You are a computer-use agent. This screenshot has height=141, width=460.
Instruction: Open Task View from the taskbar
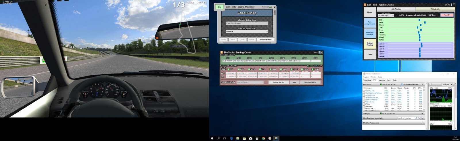coord(225,138)
